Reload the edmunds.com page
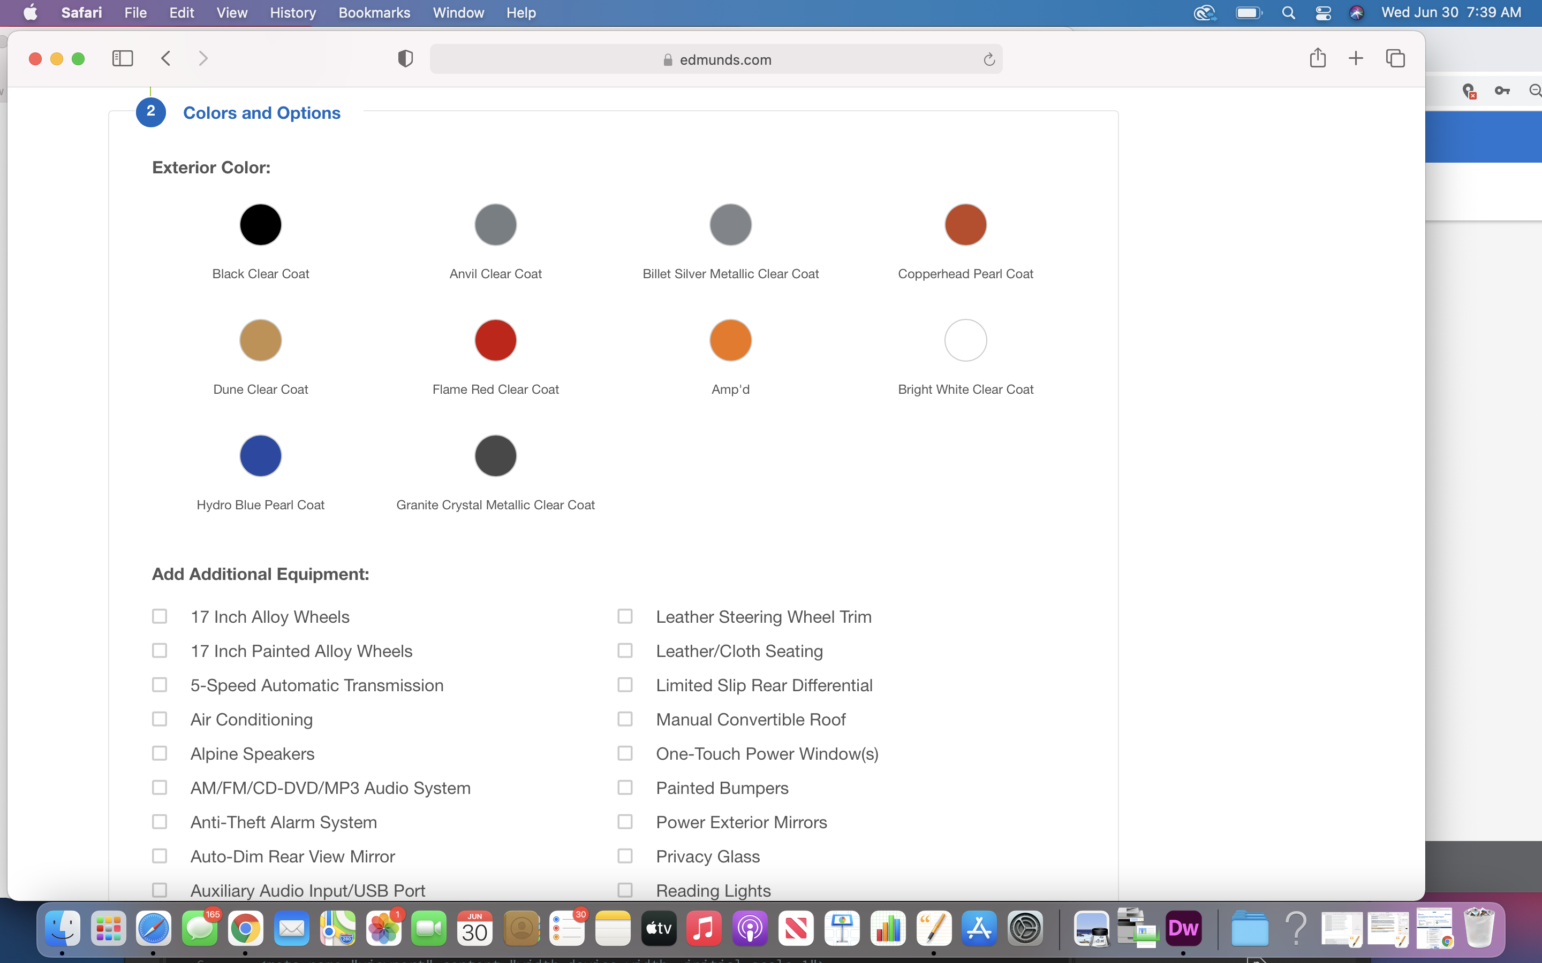Image resolution: width=1542 pixels, height=963 pixels. click(989, 59)
